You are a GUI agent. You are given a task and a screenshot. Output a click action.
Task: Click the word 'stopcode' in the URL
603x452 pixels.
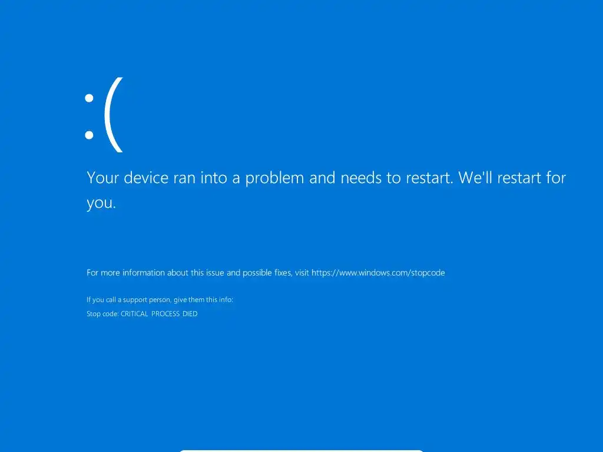428,273
